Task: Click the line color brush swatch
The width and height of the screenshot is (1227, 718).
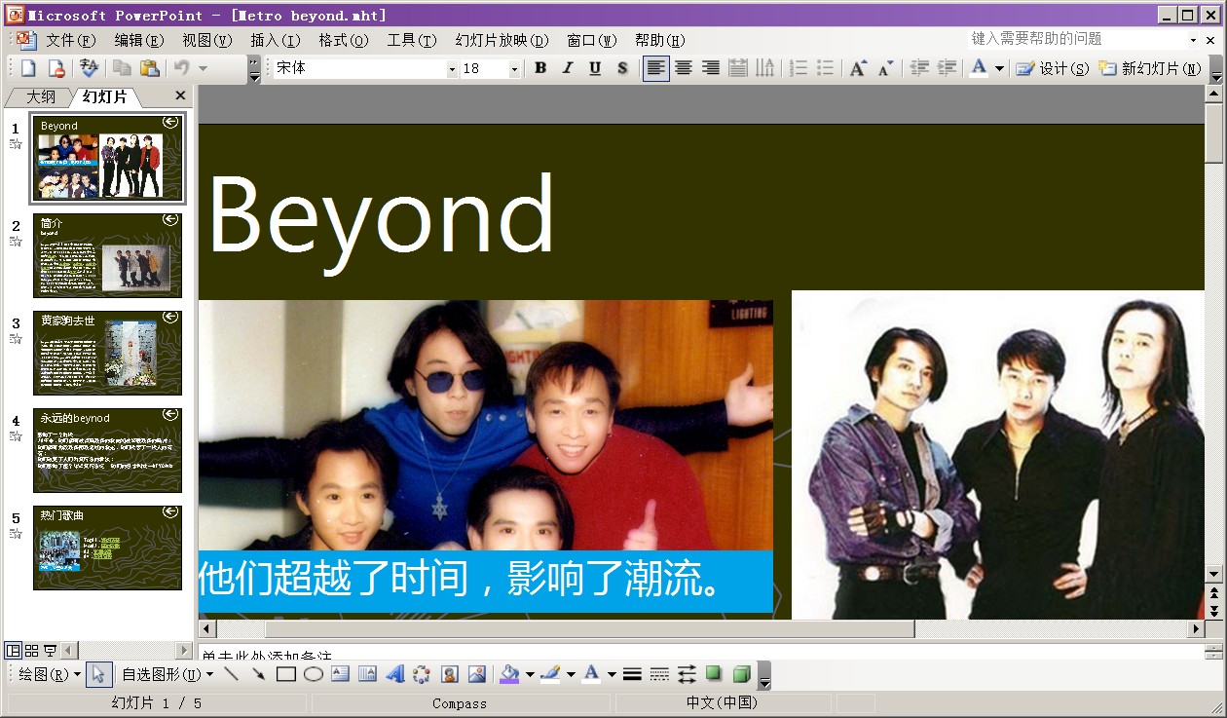Action: pos(550,673)
